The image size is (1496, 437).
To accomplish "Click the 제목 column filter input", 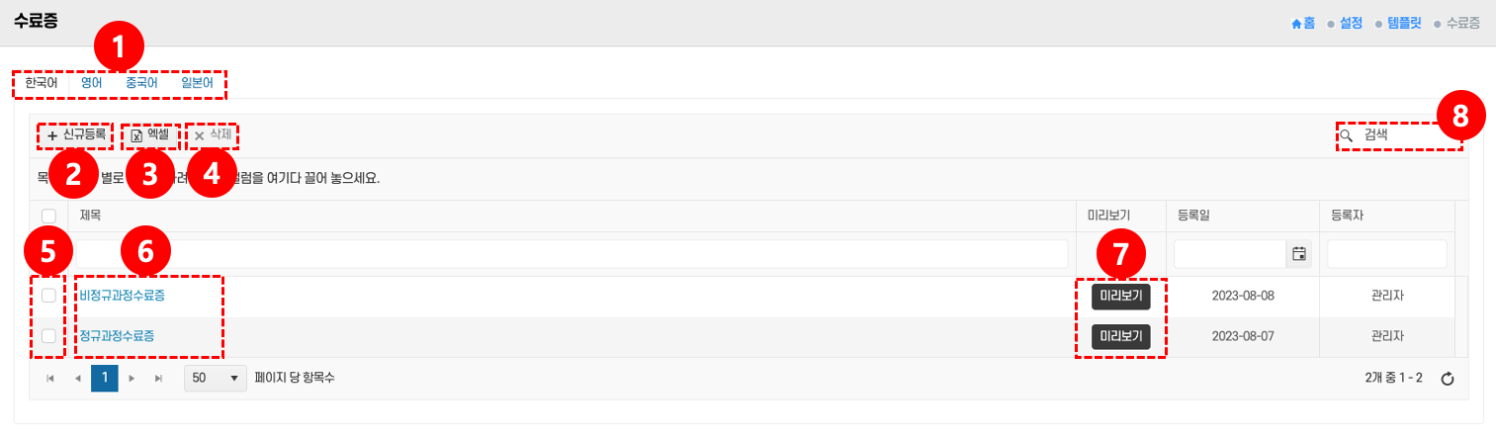I will 572,254.
